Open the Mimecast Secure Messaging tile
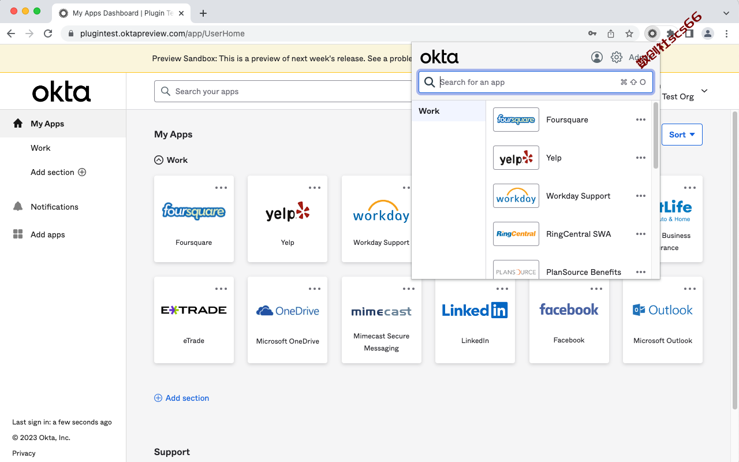 pyautogui.click(x=382, y=320)
